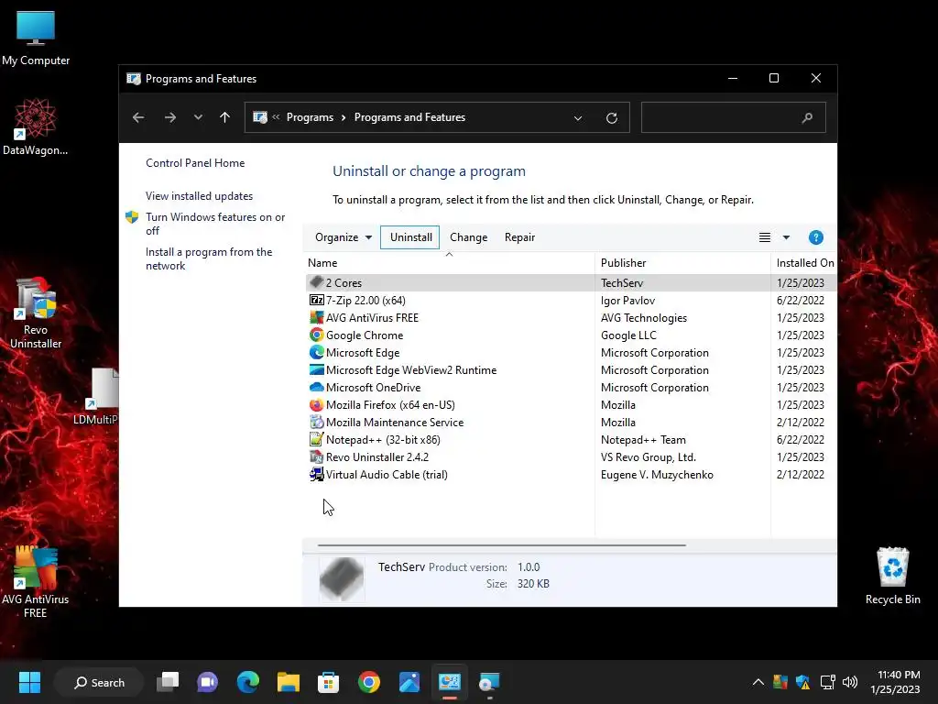This screenshot has width=938, height=704.
Task: Open the Organize dropdown menu
Action: [x=344, y=237]
